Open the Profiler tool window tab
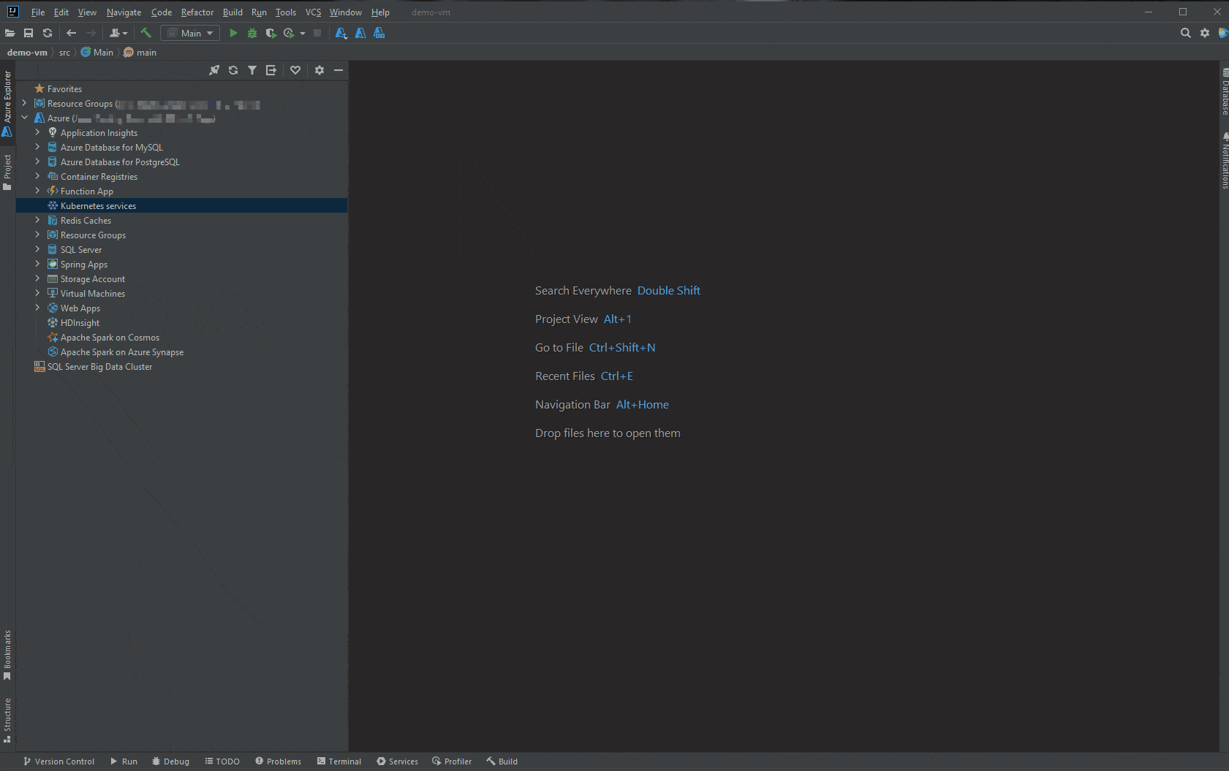This screenshot has height=771, width=1229. click(x=452, y=761)
